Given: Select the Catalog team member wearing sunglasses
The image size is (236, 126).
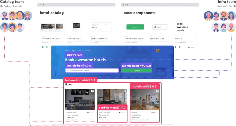Looking at the screenshot, I should coord(5,16).
